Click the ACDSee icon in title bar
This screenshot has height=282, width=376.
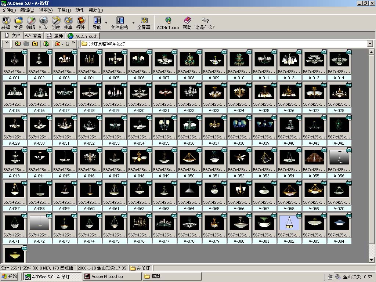point(3,3)
